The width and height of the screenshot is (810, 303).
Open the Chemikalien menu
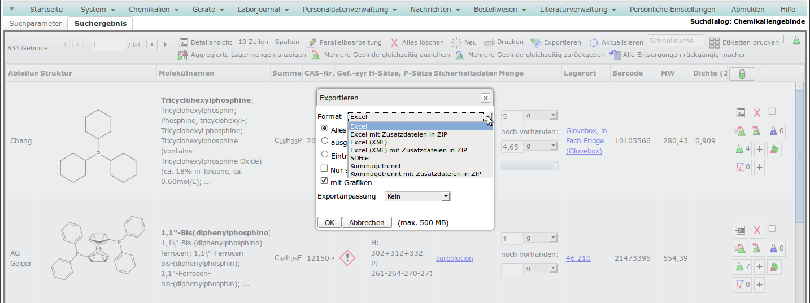(153, 10)
